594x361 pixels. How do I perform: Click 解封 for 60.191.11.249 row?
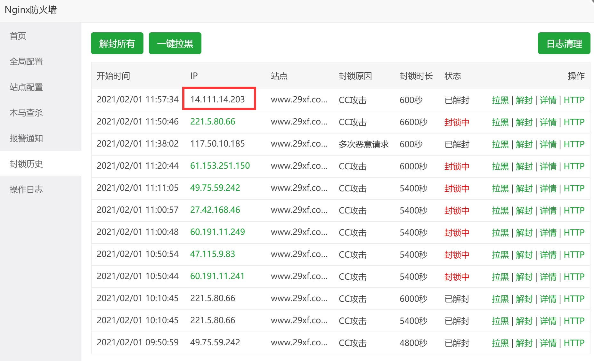point(524,233)
